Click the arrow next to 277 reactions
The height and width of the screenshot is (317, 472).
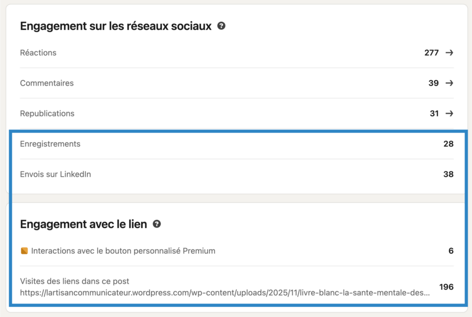(x=449, y=53)
